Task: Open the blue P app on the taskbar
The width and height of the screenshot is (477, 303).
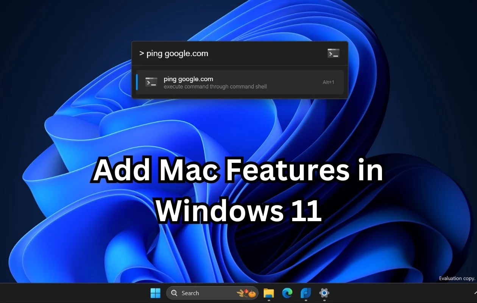Action: [306, 293]
